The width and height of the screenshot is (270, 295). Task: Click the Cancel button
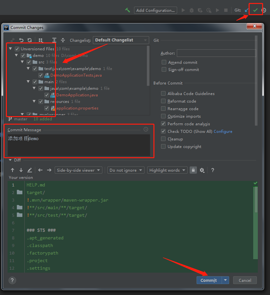pos(245,280)
